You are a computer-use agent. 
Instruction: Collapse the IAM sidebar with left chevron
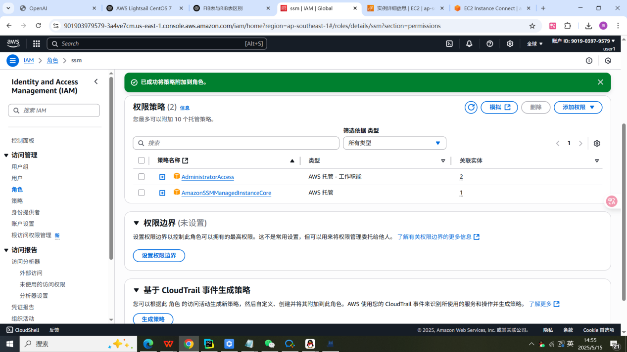96,81
